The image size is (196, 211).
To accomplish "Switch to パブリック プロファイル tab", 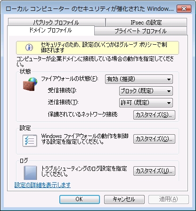I will pos(56,22).
